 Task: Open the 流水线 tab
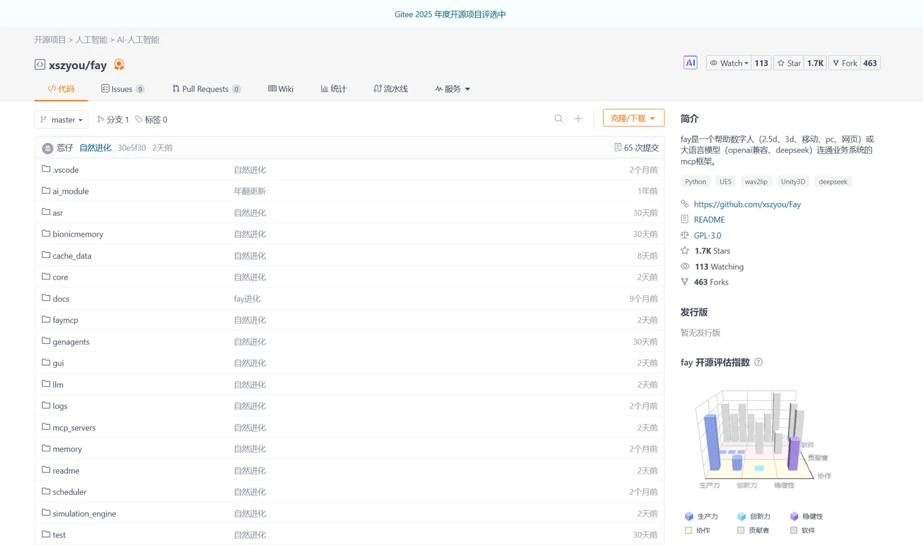click(x=391, y=89)
